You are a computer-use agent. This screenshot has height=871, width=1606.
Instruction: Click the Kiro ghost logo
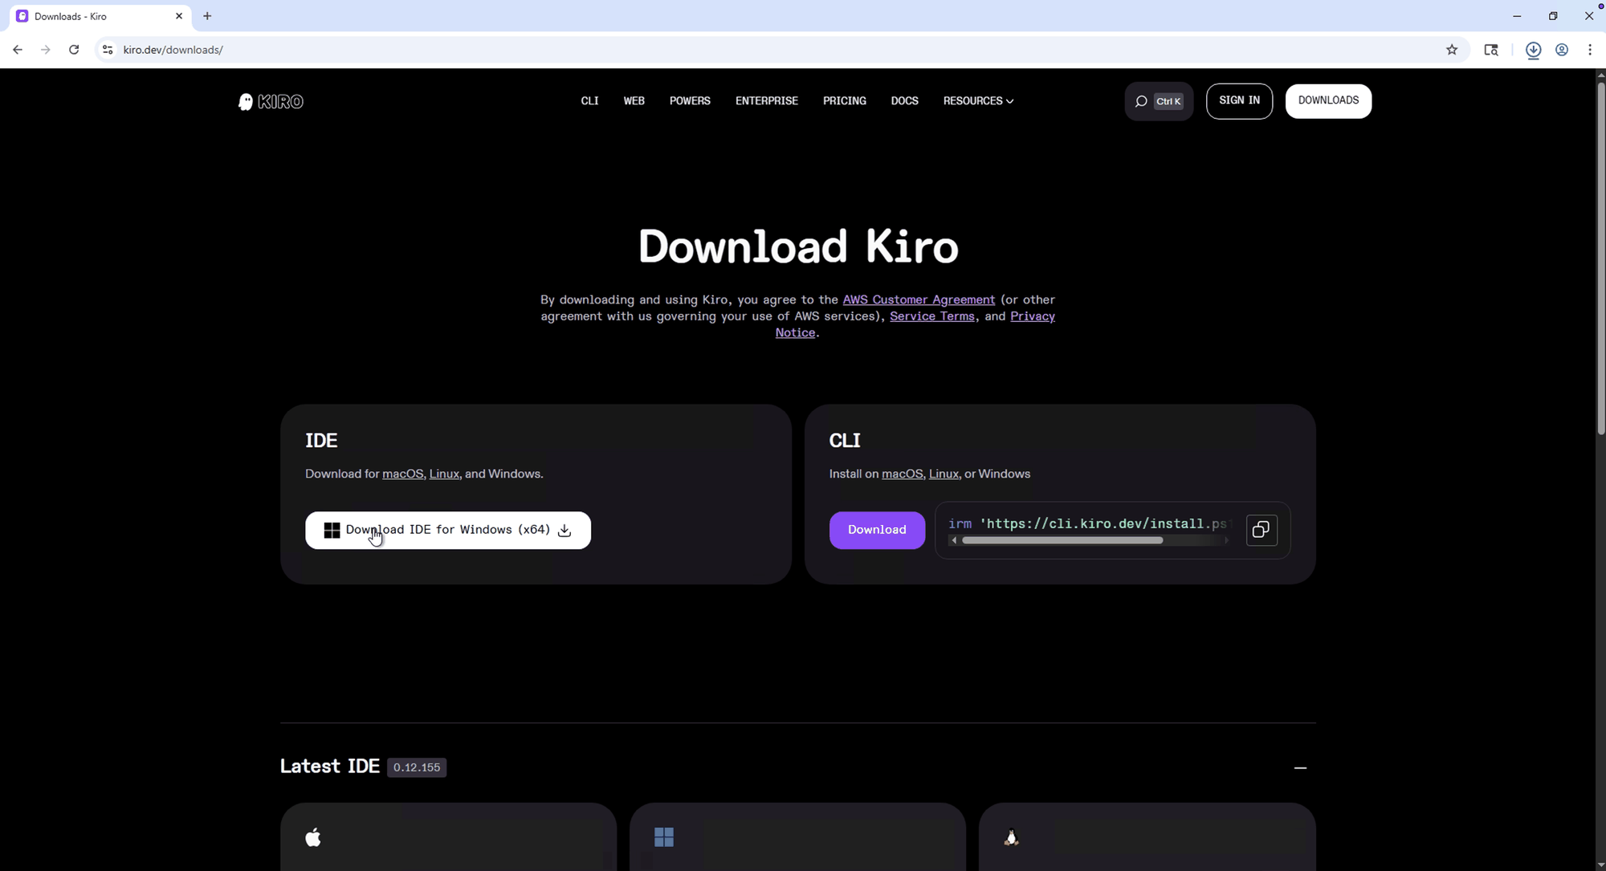tap(271, 101)
